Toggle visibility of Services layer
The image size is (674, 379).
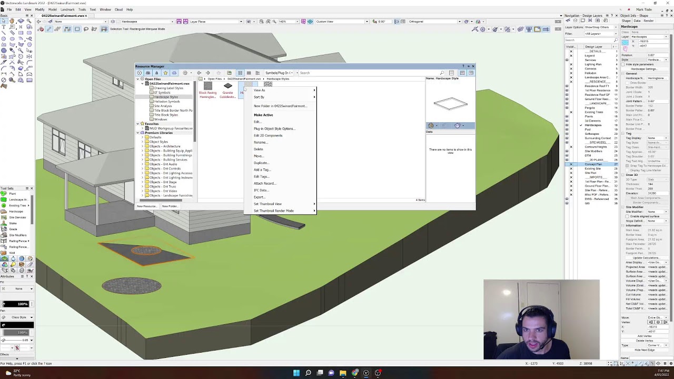point(567,60)
